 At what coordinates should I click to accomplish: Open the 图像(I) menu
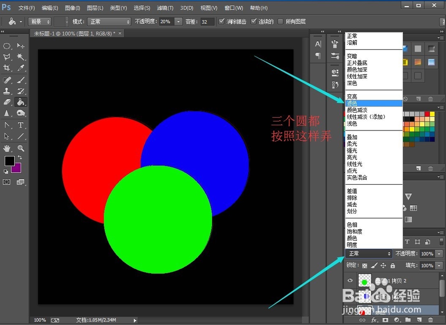(73, 8)
